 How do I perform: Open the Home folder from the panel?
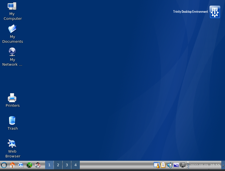pos(12,165)
